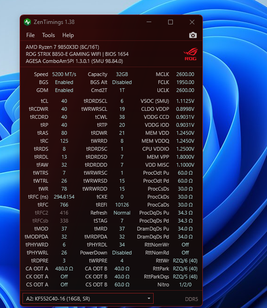Click the RttParkDqs value RZQ/5 (48)

click(185, 277)
